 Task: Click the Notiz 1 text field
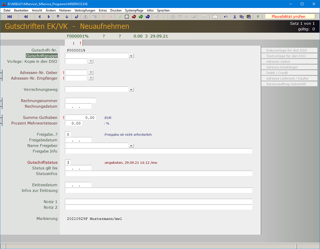(158, 202)
